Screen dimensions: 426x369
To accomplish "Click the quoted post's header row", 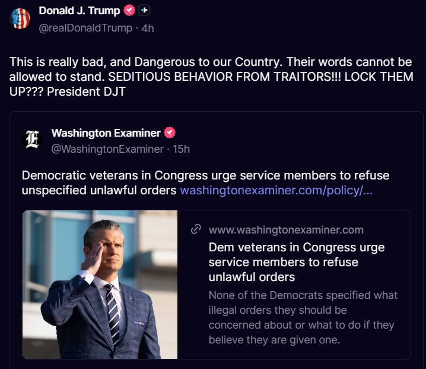I will (237, 141).
